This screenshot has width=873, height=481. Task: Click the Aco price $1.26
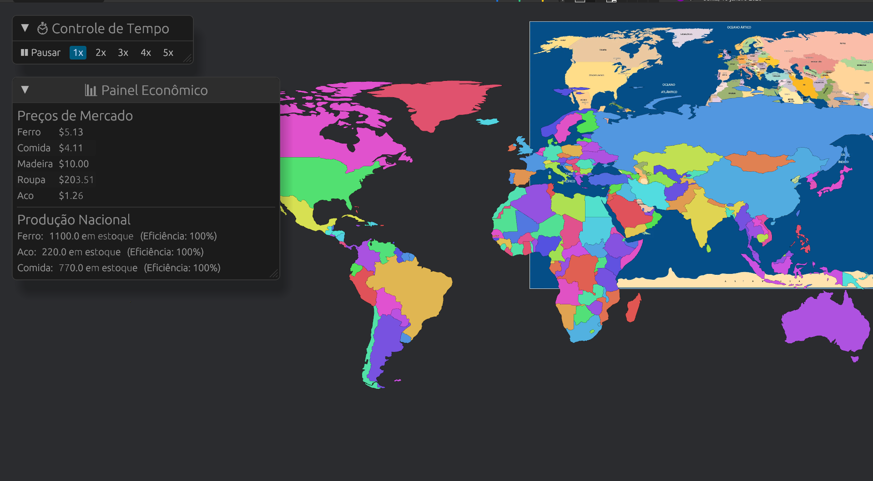[71, 196]
